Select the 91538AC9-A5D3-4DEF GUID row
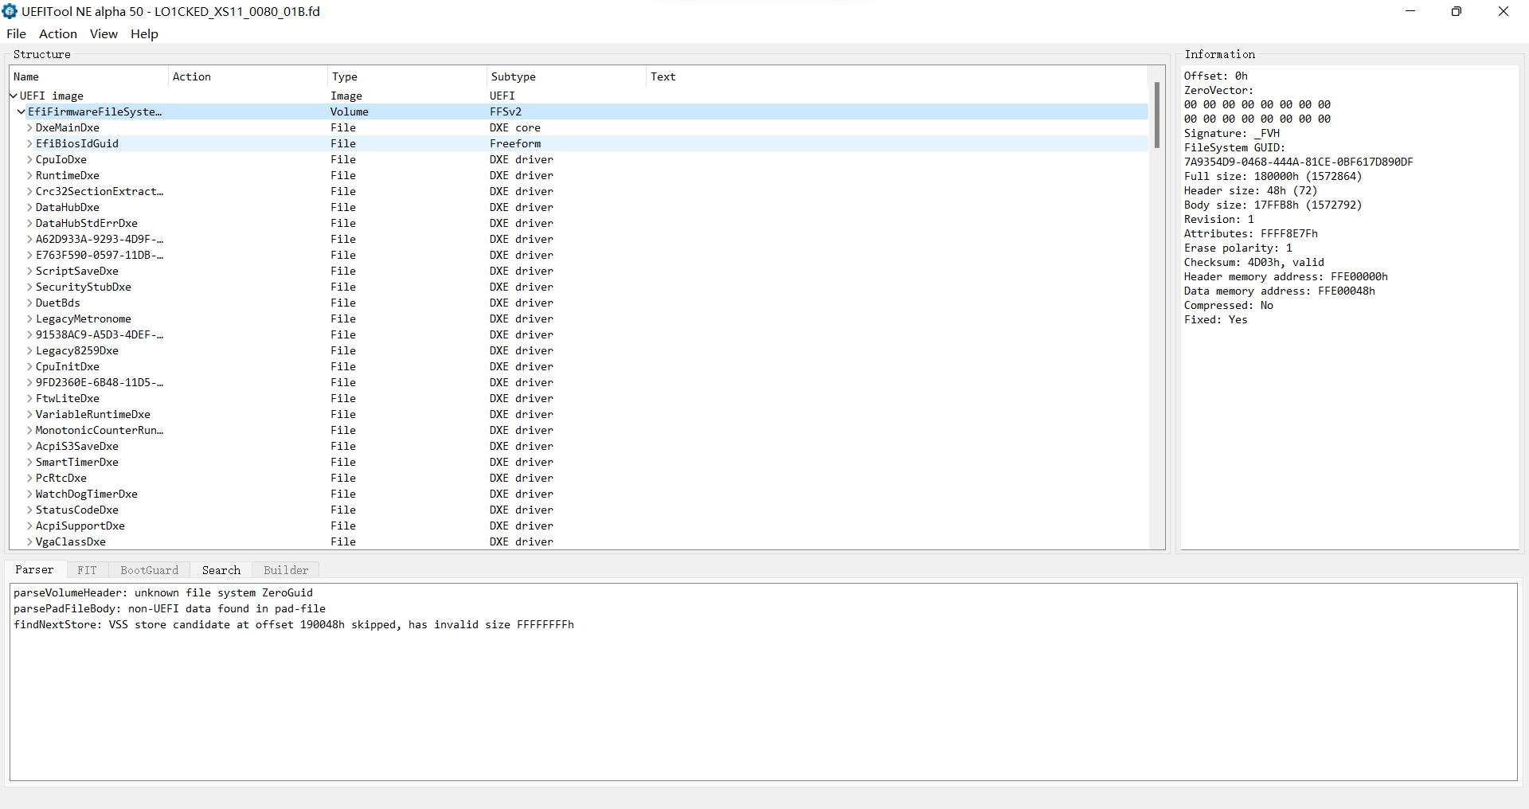The width and height of the screenshot is (1529, 809). [x=579, y=334]
